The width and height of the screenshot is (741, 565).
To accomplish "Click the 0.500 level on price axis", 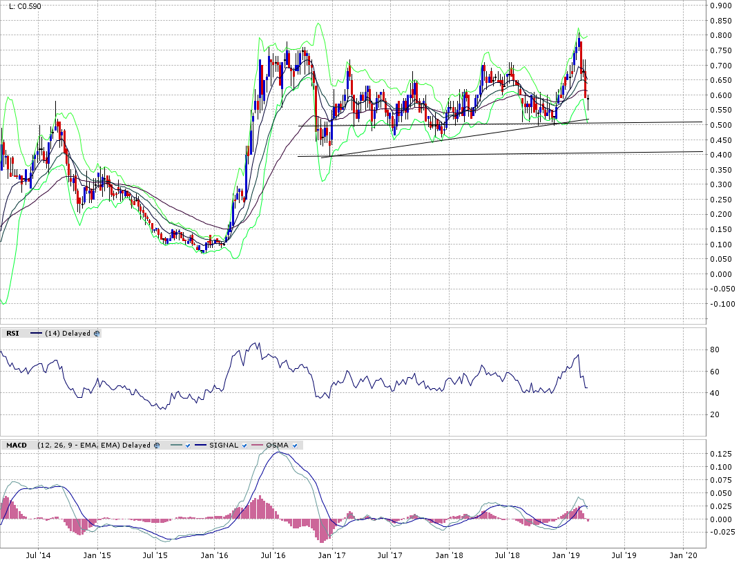I will (x=720, y=125).
